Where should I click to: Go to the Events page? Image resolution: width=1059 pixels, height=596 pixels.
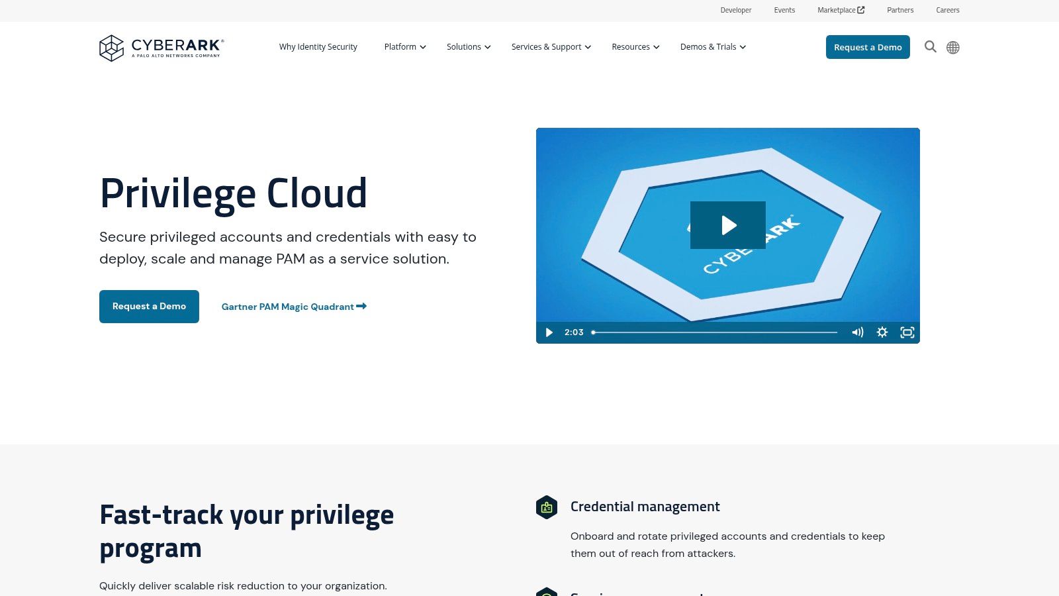(784, 10)
